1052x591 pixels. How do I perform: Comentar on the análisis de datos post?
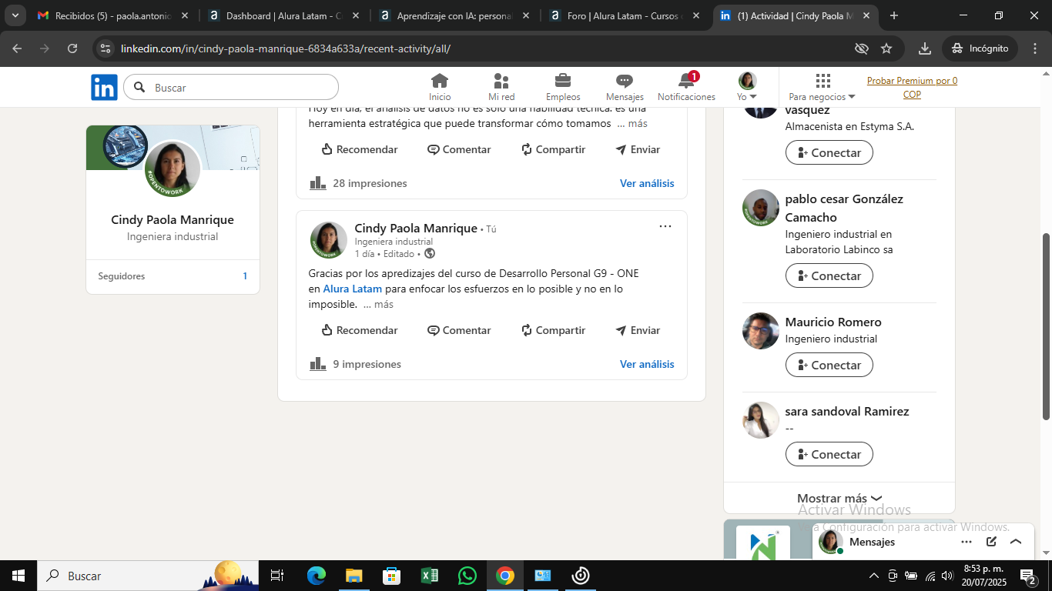pos(459,149)
